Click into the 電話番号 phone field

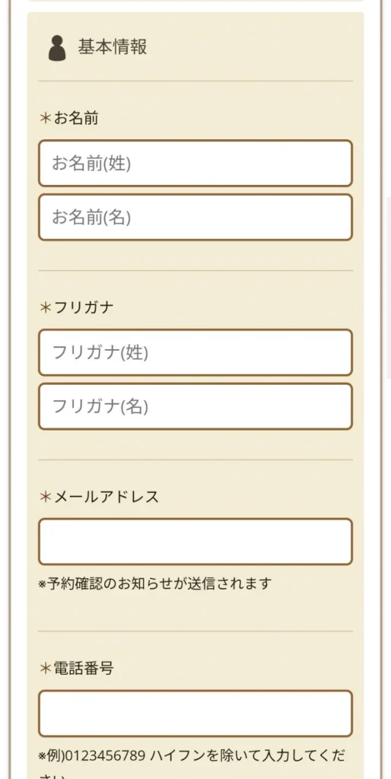click(195, 714)
